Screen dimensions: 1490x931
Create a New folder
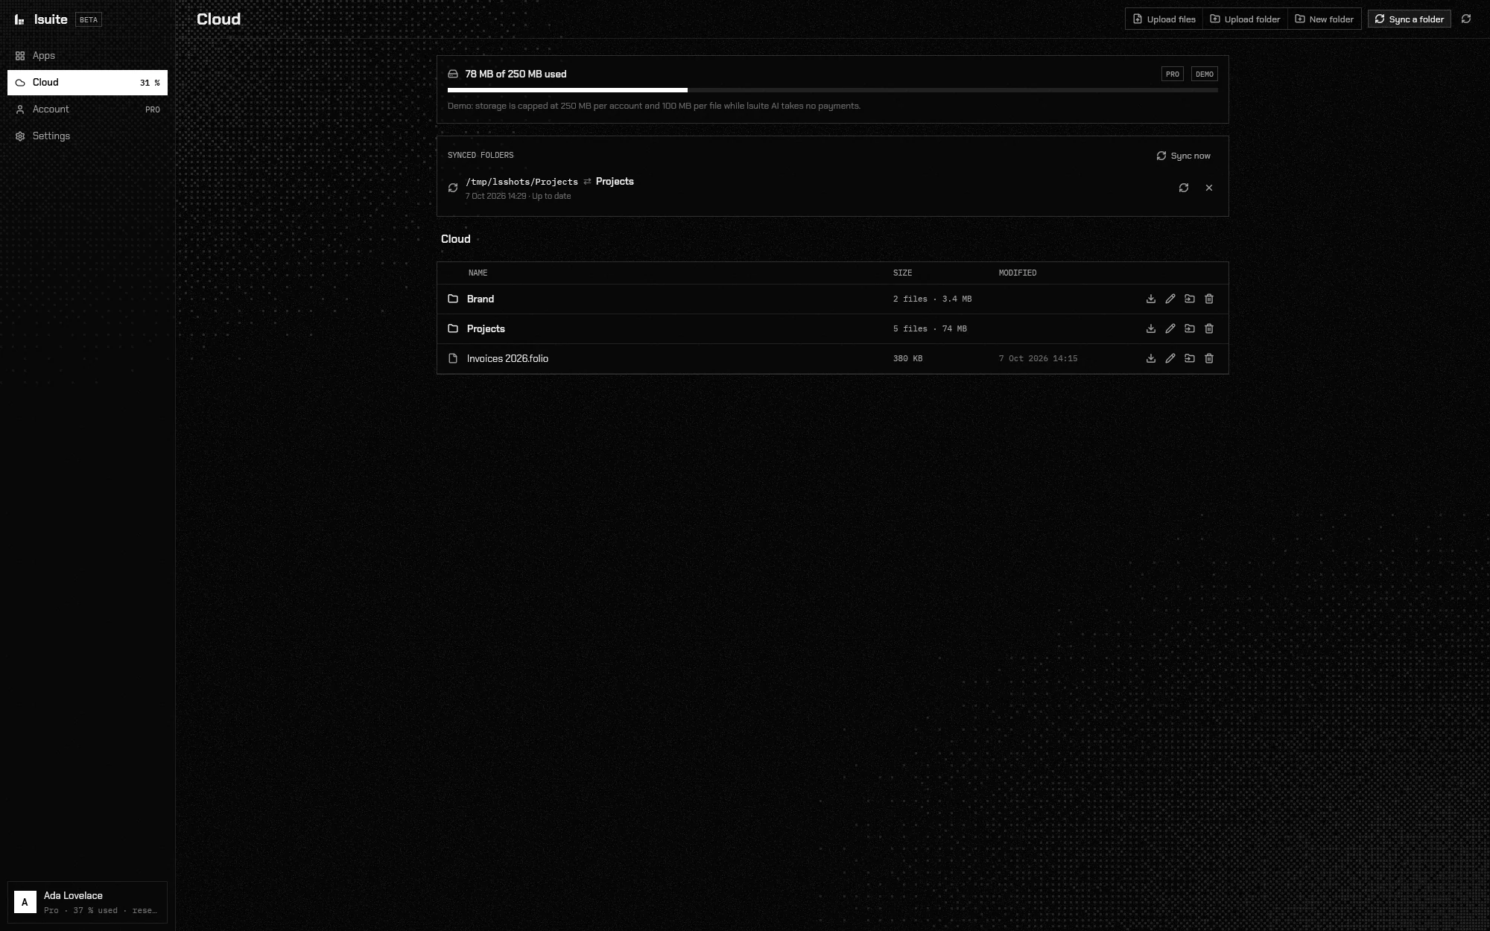[x=1325, y=19]
